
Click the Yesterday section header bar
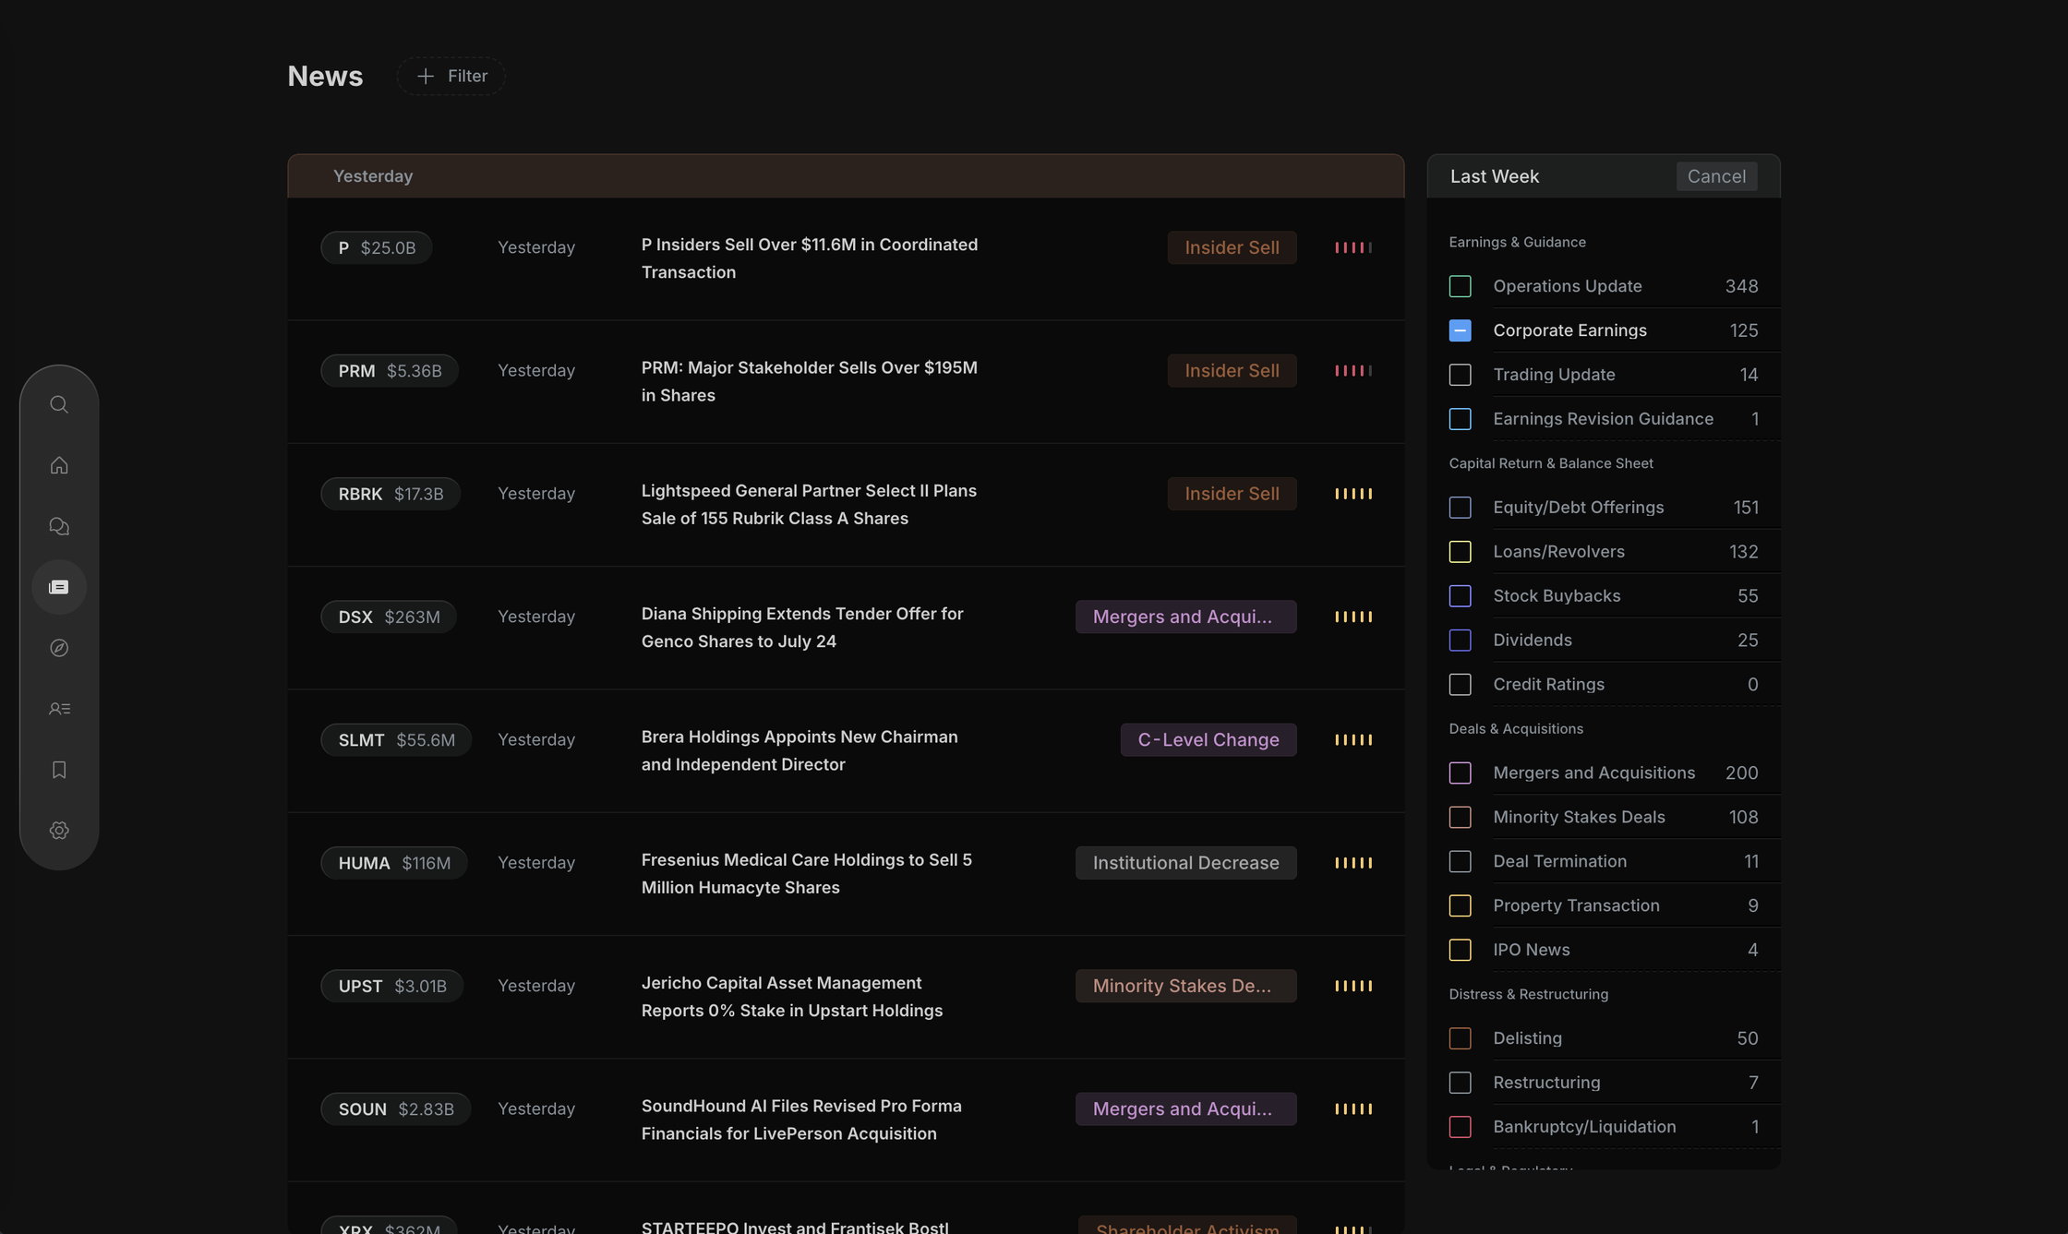pos(846,176)
